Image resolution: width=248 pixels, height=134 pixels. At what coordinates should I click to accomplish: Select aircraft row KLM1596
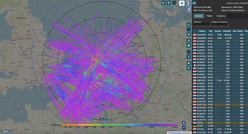click(220, 132)
